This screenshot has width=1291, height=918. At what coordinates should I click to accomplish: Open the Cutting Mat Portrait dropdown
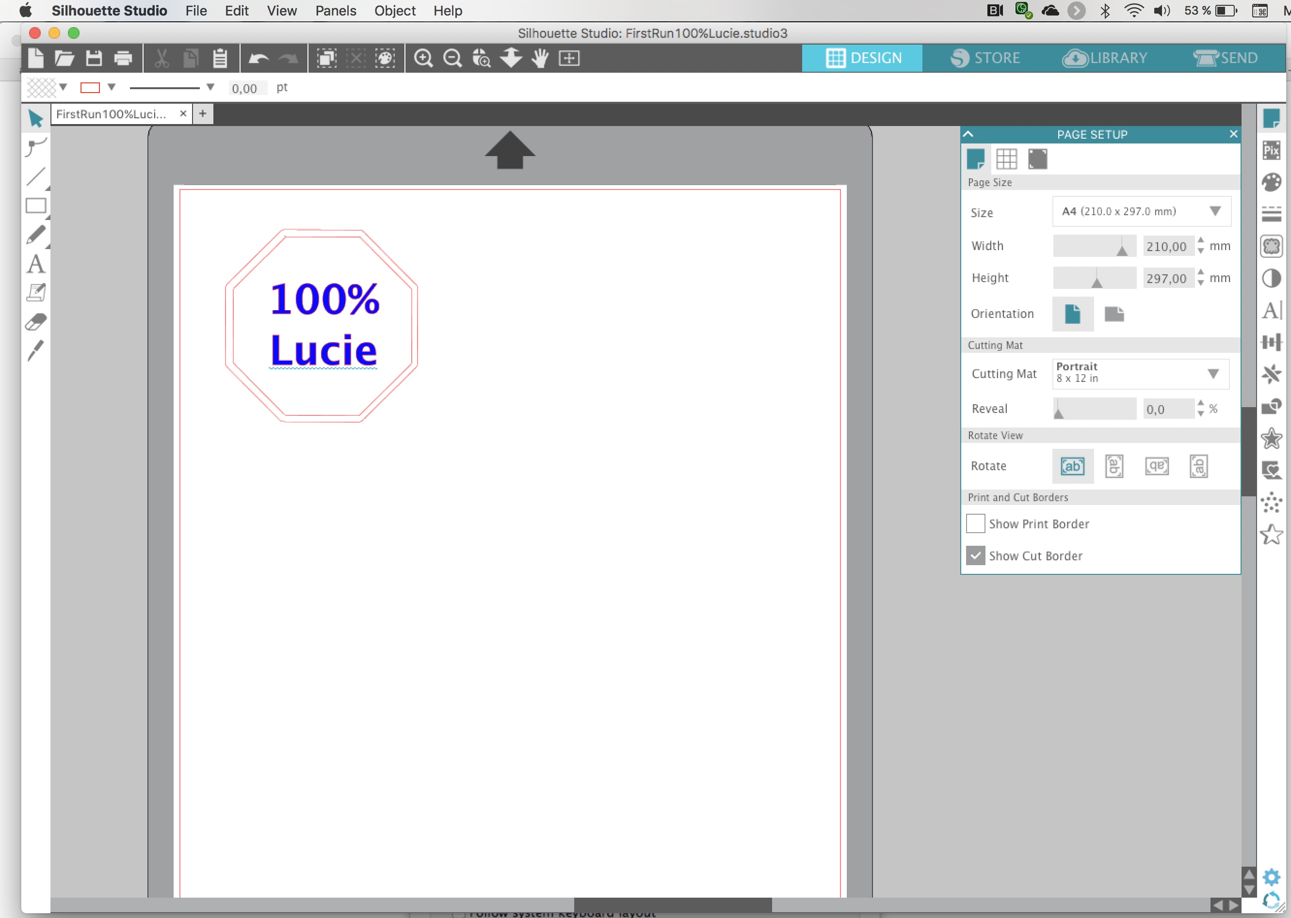click(x=1140, y=373)
